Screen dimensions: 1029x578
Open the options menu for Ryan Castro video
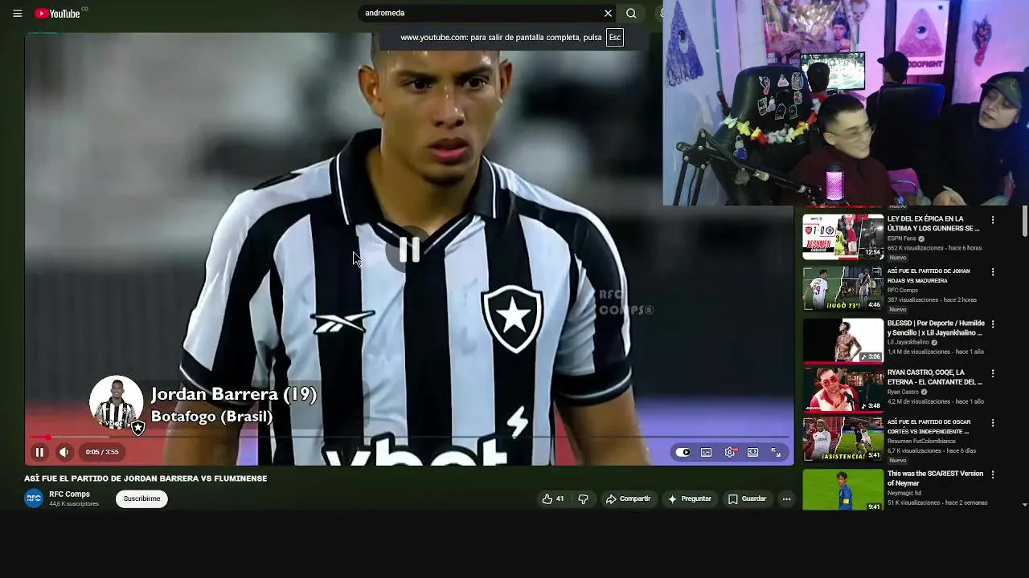coord(993,373)
